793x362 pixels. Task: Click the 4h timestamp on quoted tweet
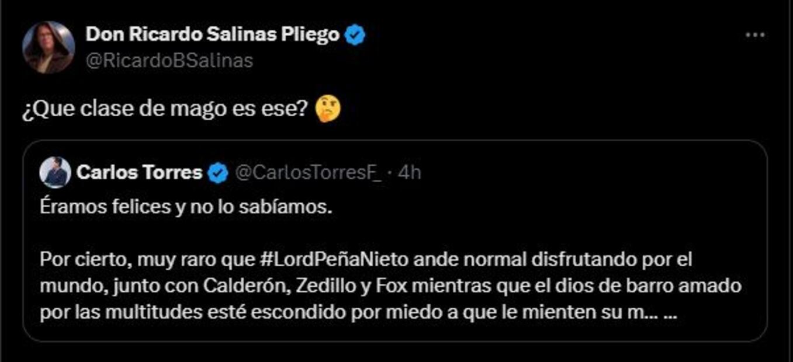pyautogui.click(x=409, y=173)
